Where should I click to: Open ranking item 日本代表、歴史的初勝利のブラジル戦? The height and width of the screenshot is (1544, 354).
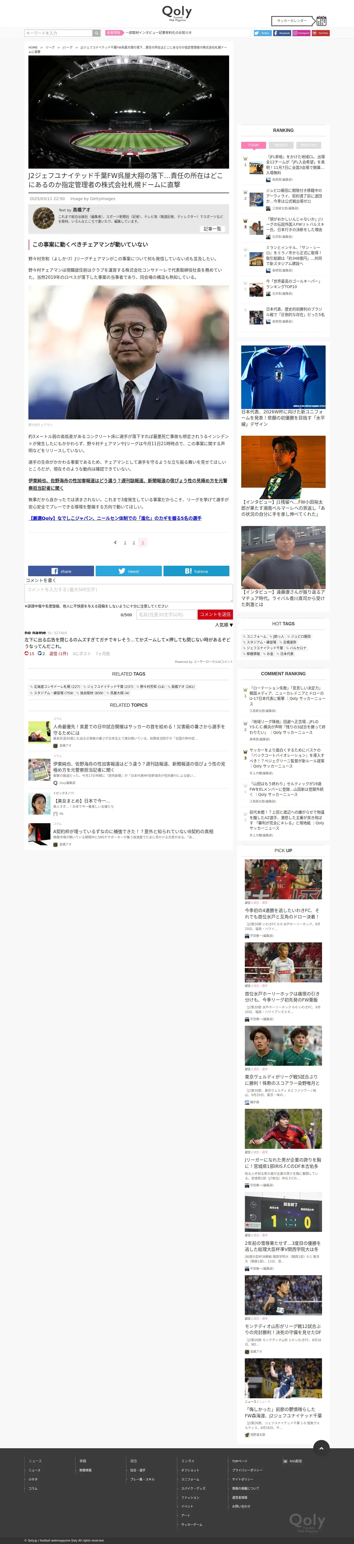tap(295, 312)
